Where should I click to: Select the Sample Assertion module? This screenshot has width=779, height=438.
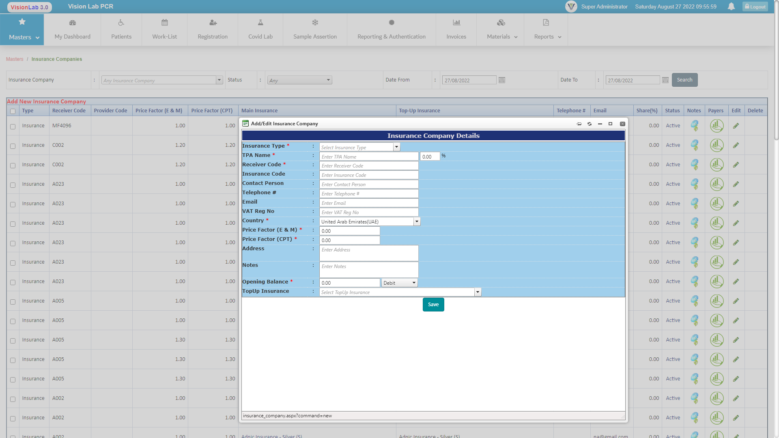click(315, 29)
